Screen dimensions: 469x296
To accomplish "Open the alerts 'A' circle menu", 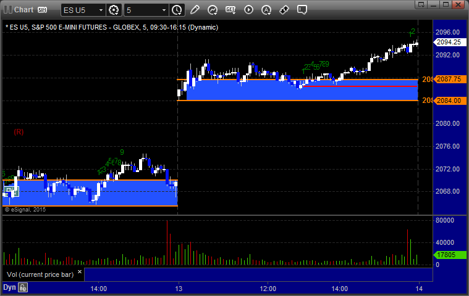I will coord(266,10).
